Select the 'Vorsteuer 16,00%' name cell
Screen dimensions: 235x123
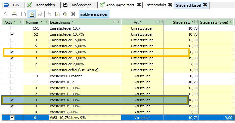(85, 100)
